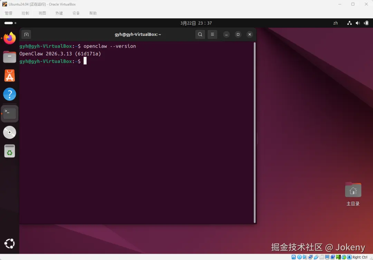This screenshot has height=260, width=373.
Task: Click the terminal vertical scrollbar
Action: tap(255, 133)
